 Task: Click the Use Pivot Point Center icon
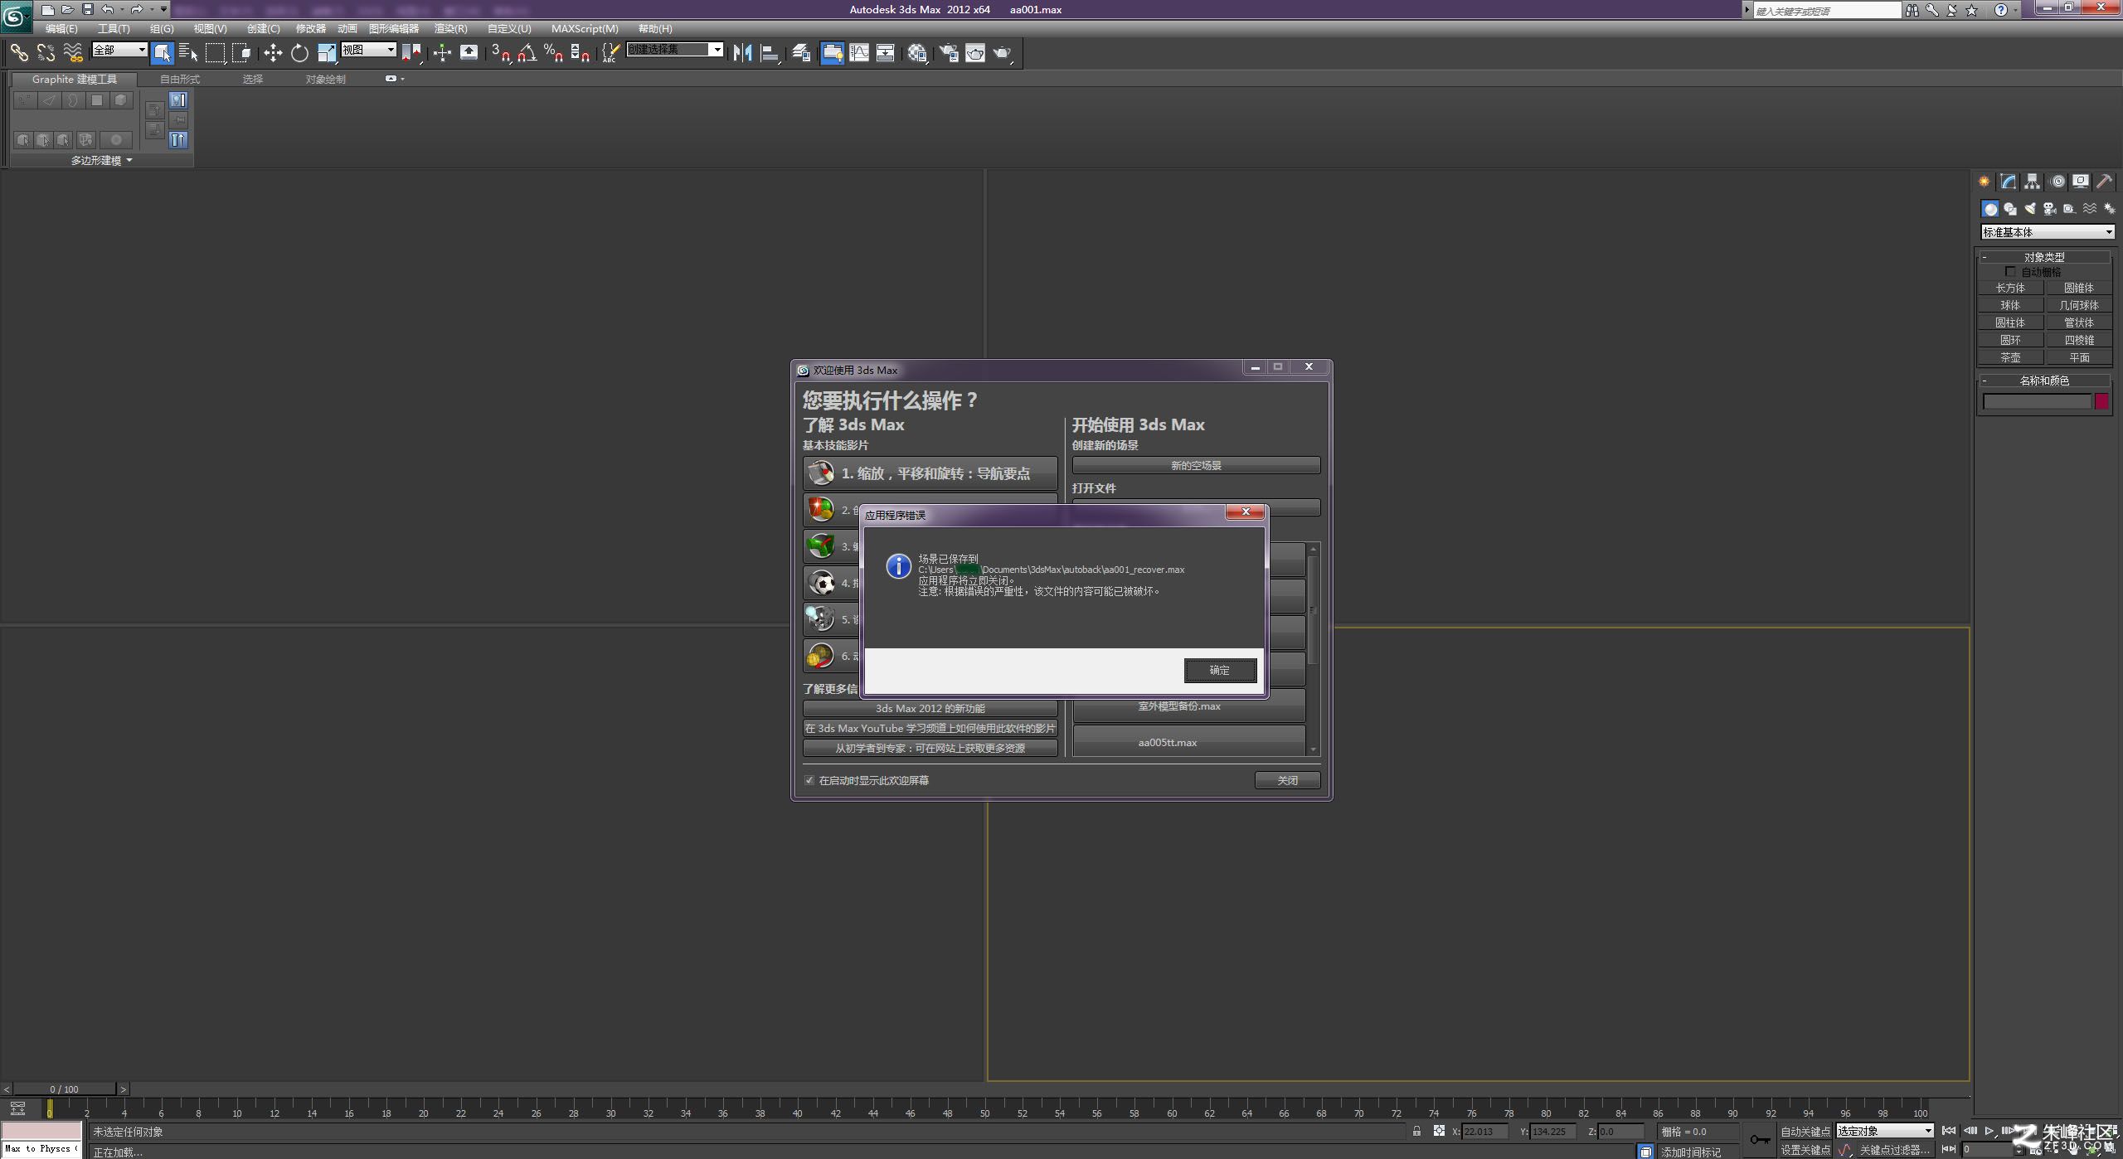pyautogui.click(x=411, y=53)
